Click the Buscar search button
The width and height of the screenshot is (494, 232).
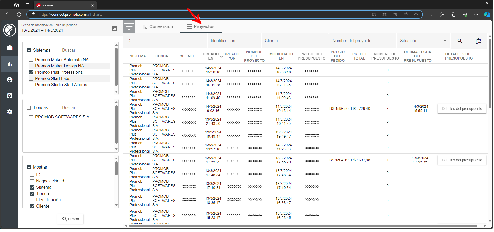(x=71, y=219)
